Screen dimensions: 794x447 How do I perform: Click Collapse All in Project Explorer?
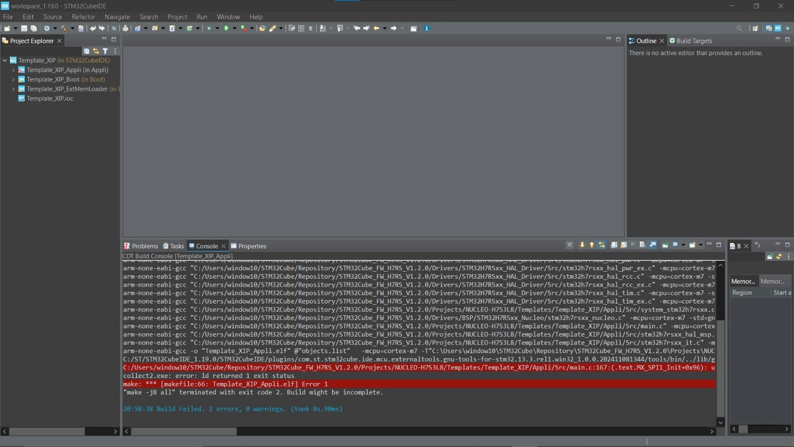tap(86, 51)
